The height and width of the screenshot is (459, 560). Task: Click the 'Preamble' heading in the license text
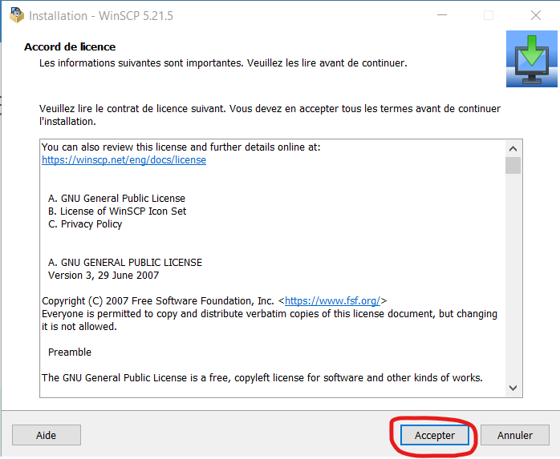point(70,352)
